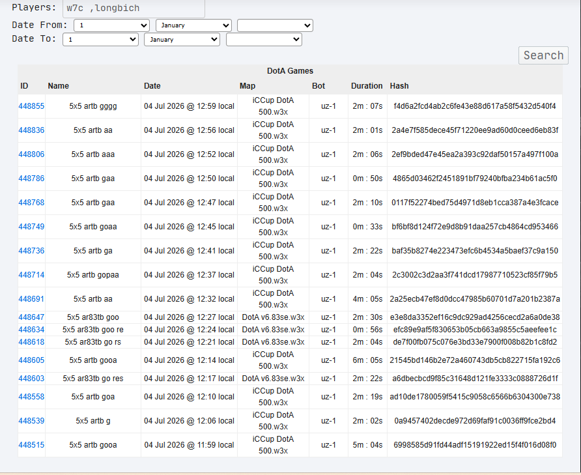581x475 pixels.
Task: Click map 'iCCup DotA 500.w3x' in row 448855
Action: tap(273, 106)
